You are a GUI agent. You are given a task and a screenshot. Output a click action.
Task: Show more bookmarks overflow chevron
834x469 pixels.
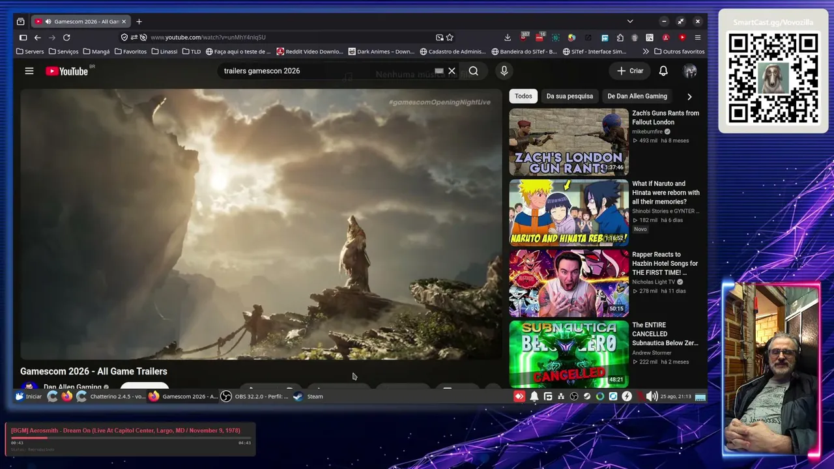tap(646, 51)
